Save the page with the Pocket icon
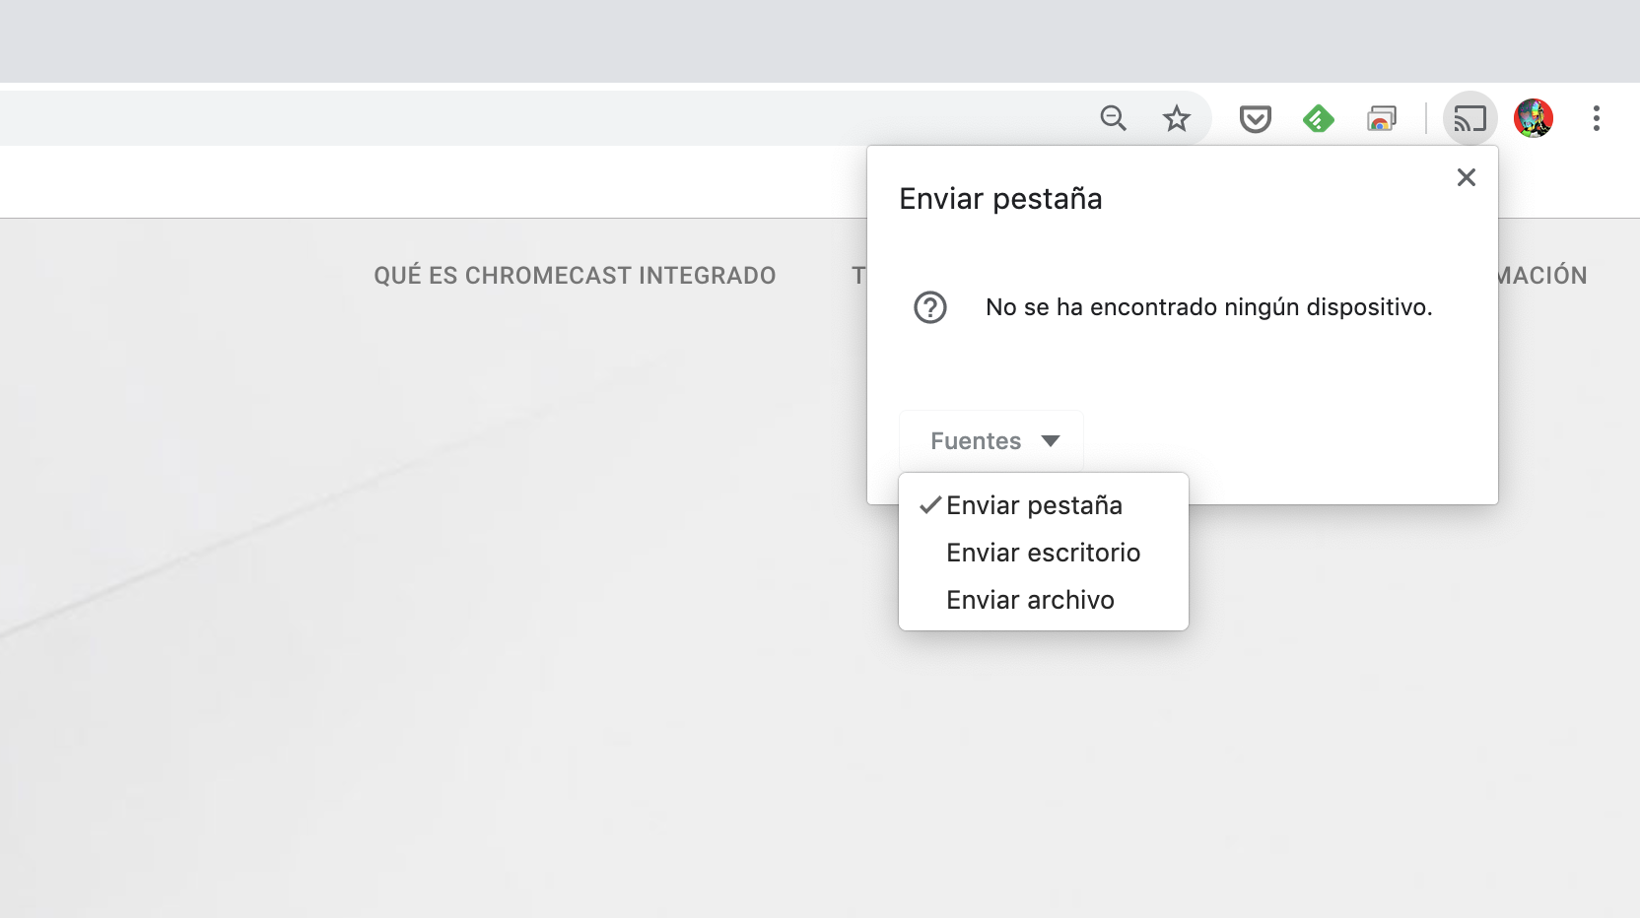1640x918 pixels. 1256,118
